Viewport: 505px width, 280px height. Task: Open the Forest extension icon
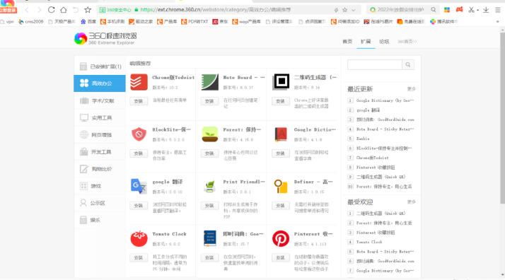[209, 134]
